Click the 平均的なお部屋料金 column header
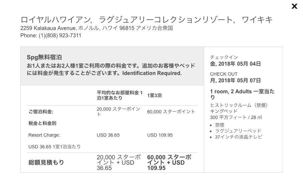This screenshot has width=303, height=176. pyautogui.click(x=120, y=95)
